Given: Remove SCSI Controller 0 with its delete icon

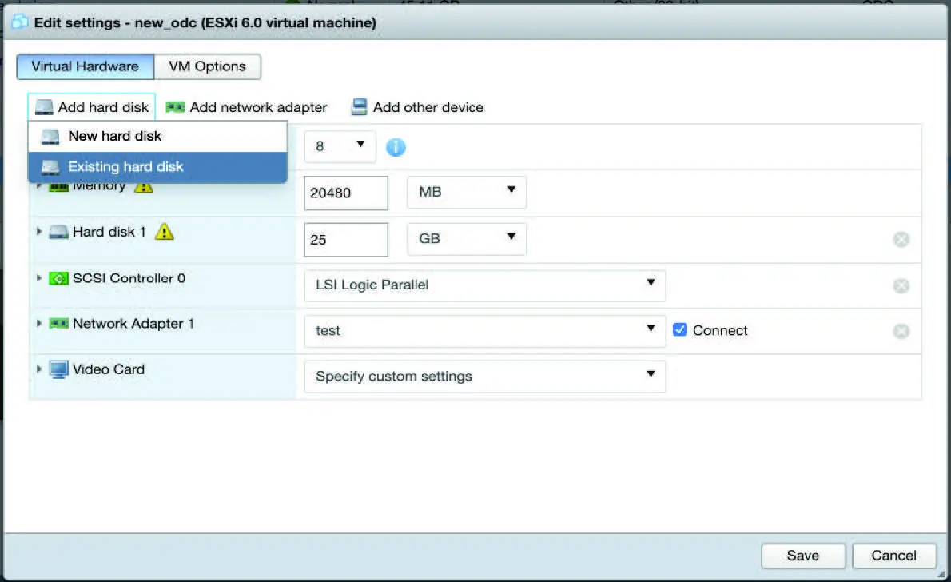Looking at the screenshot, I should pyautogui.click(x=901, y=285).
